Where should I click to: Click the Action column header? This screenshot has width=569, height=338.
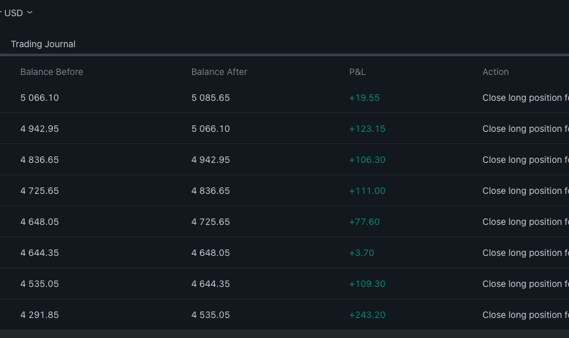pyautogui.click(x=495, y=72)
